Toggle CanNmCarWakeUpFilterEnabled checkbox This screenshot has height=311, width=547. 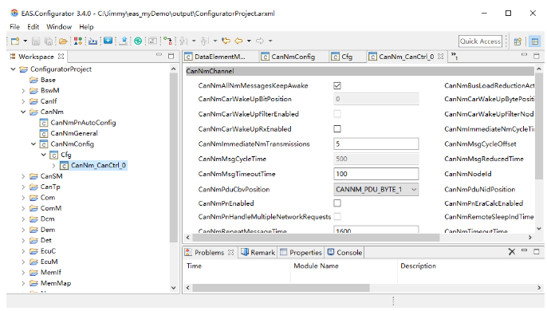337,114
